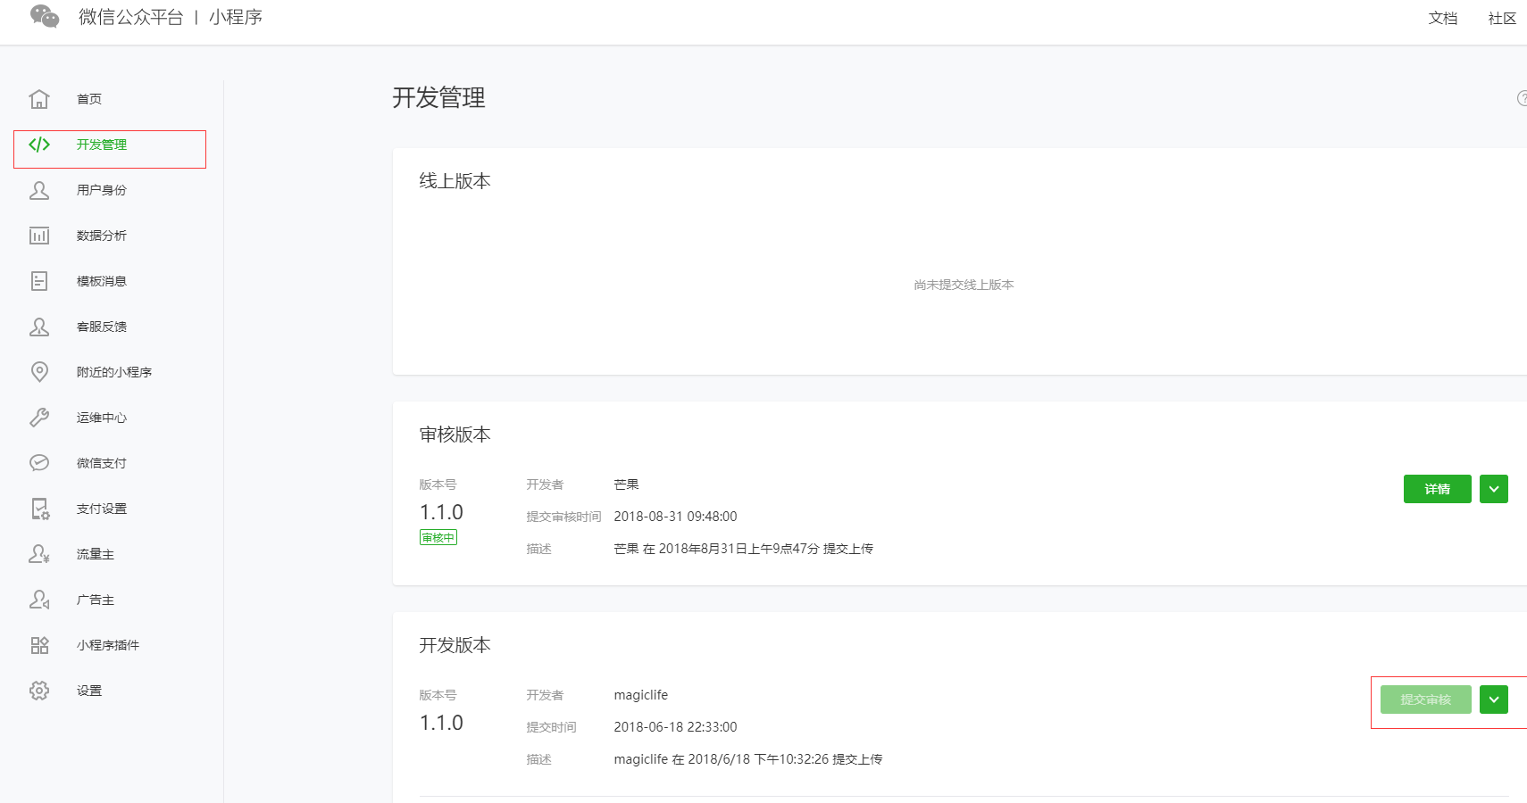
Task: Click the home house icon in sidebar
Action: click(39, 99)
